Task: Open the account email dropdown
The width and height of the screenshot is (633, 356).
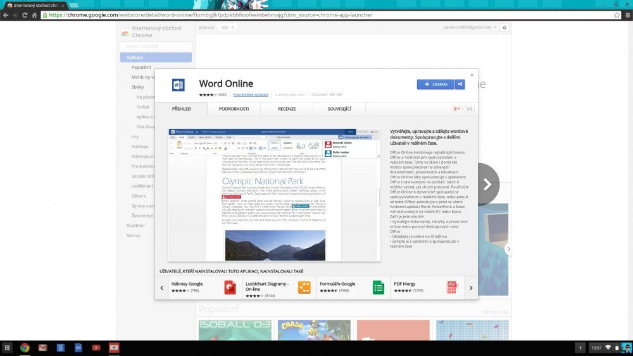Action: click(470, 27)
